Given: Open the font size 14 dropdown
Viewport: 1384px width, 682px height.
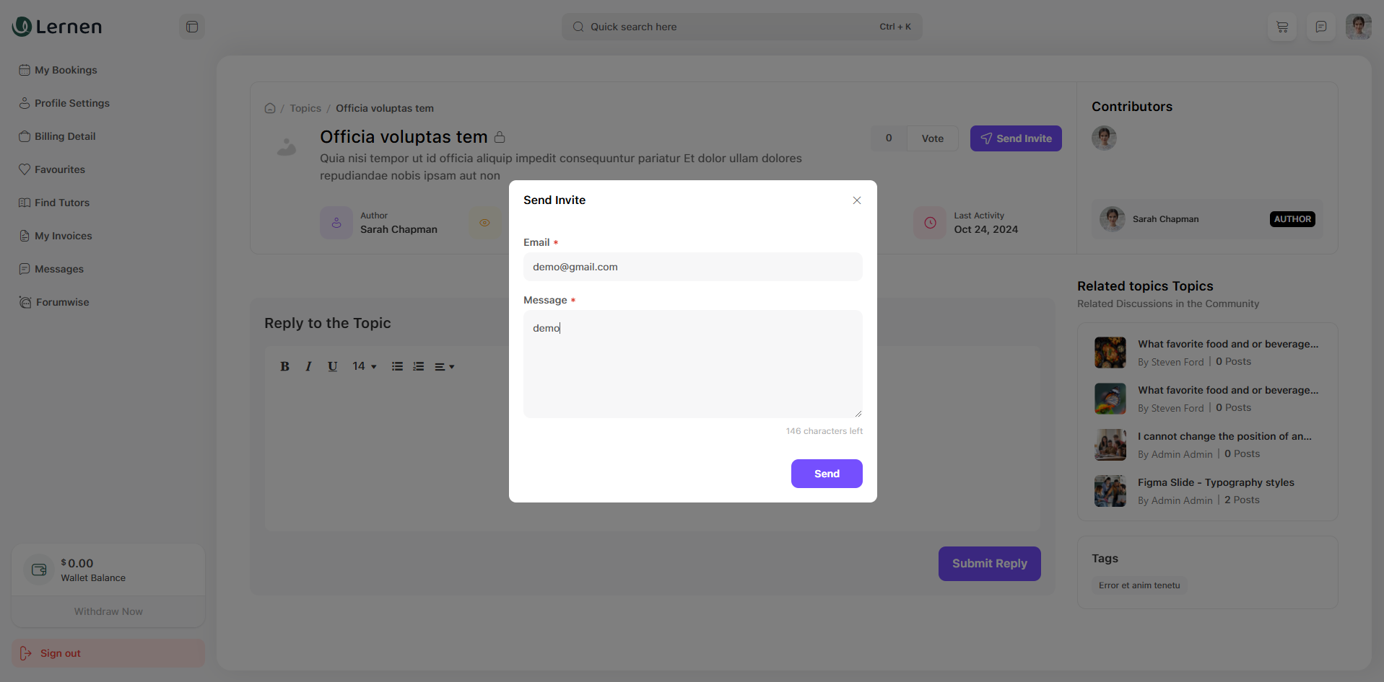Looking at the screenshot, I should click(364, 366).
